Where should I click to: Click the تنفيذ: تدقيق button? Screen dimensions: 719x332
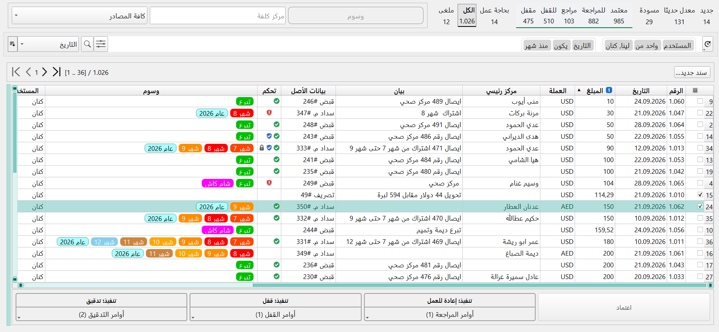101,300
